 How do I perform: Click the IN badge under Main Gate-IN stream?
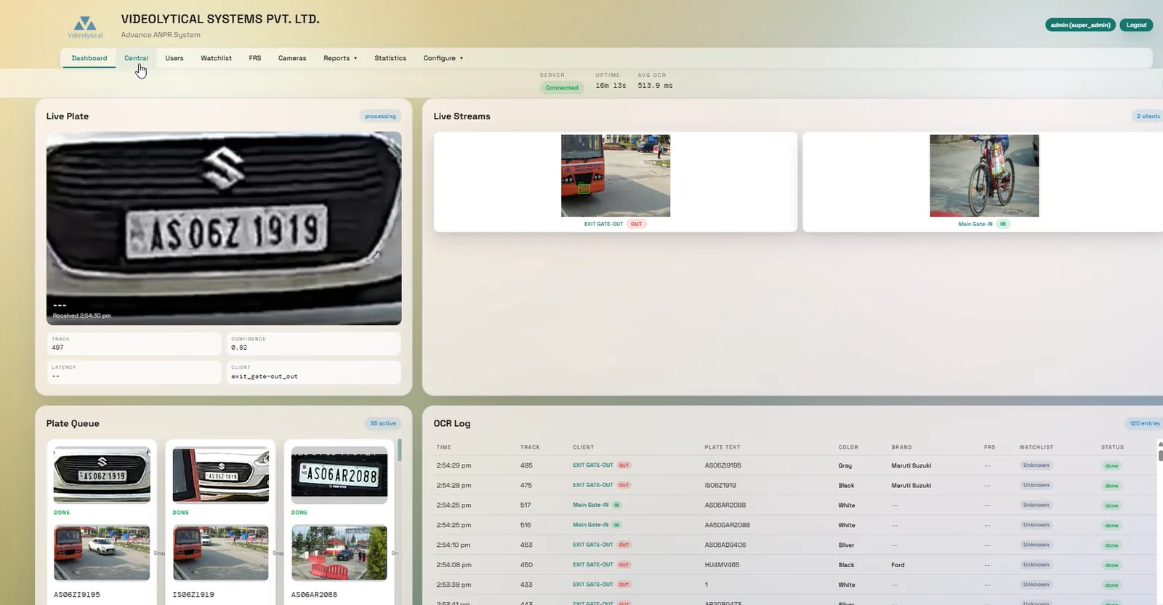(x=1003, y=224)
